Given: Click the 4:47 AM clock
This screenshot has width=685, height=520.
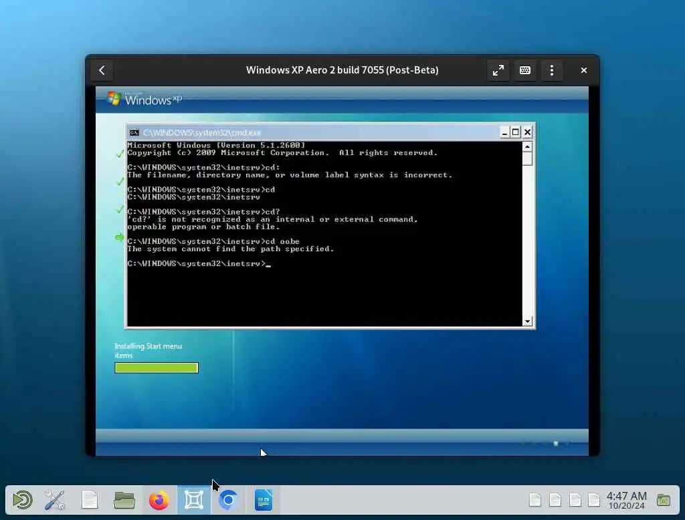Looking at the screenshot, I should click(x=626, y=500).
